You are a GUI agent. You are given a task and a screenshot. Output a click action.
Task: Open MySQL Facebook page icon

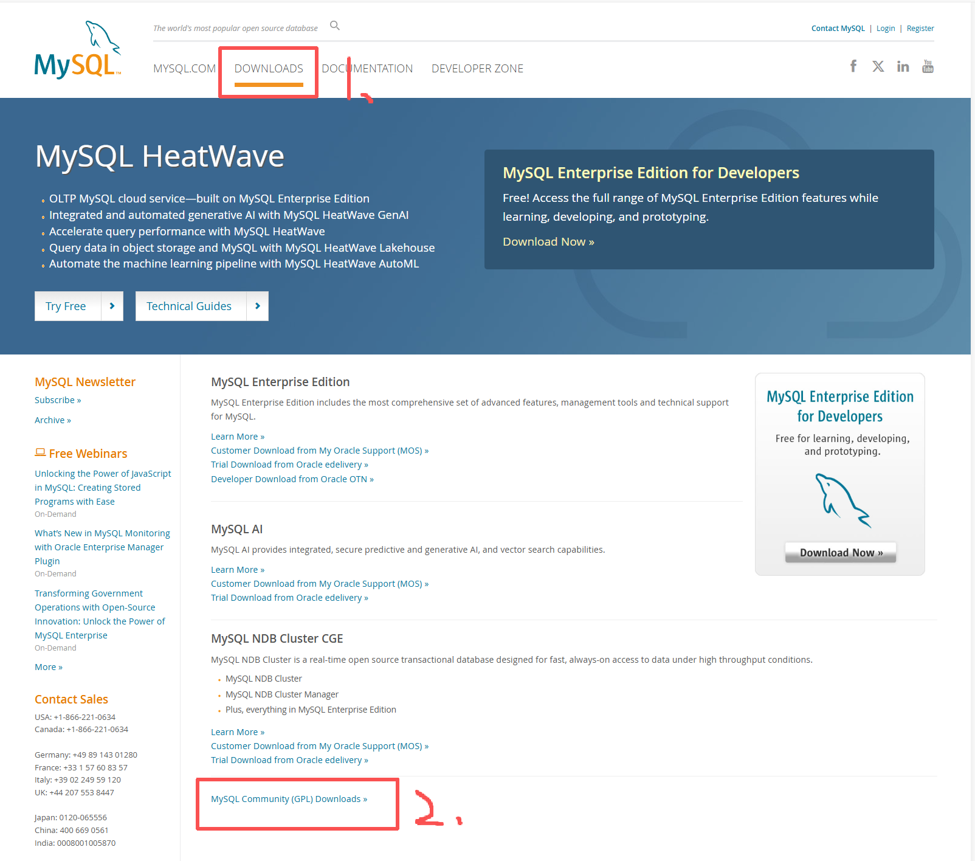pos(853,66)
